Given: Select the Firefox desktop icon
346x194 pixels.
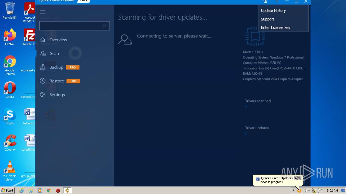Looking at the screenshot, I should point(10,37).
